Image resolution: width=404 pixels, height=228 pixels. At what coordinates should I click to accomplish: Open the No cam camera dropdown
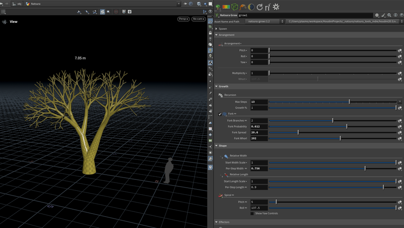[198, 19]
